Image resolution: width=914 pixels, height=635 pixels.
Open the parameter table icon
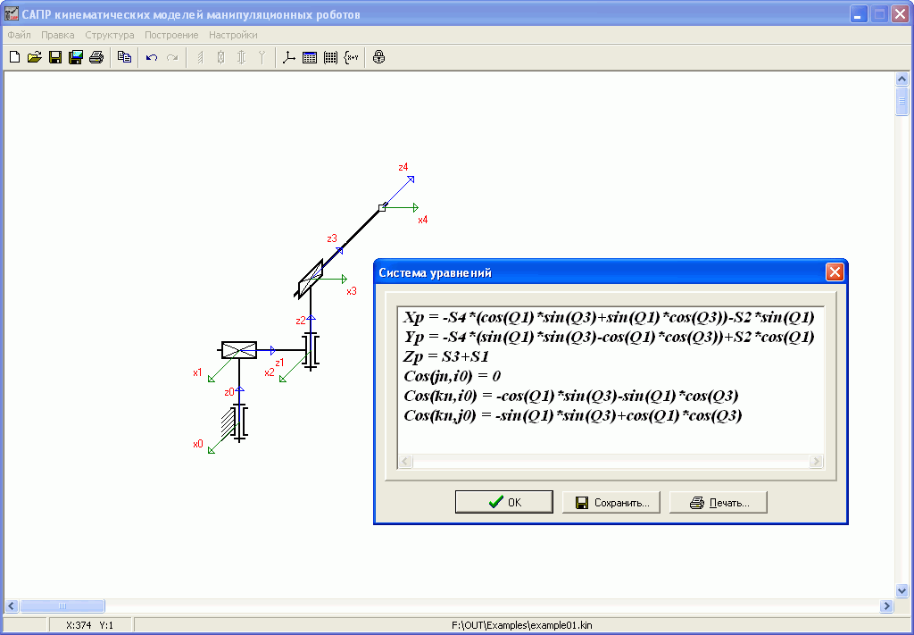tap(310, 57)
